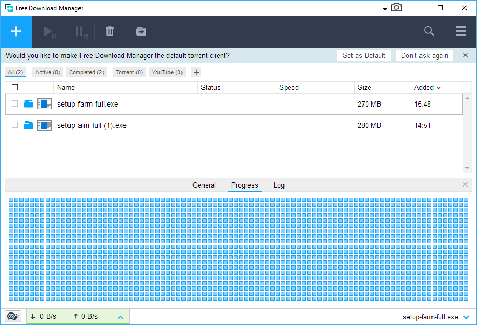The height and width of the screenshot is (325, 477).
Task: Show the Torrent (0) filter
Action: 129,72
